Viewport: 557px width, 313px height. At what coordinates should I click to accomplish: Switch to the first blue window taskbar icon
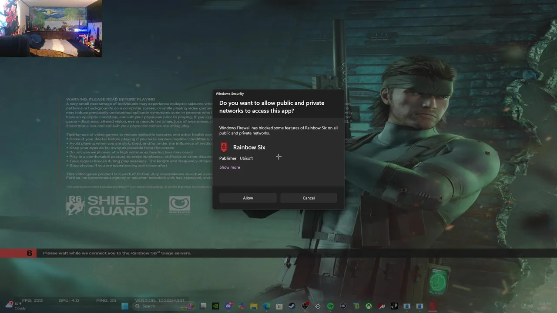(x=407, y=306)
